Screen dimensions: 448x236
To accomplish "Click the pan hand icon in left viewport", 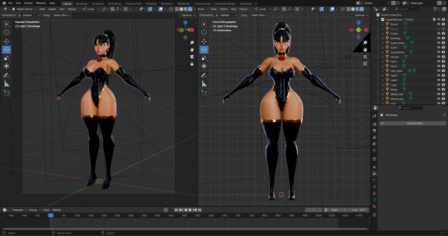I will 192,50.
